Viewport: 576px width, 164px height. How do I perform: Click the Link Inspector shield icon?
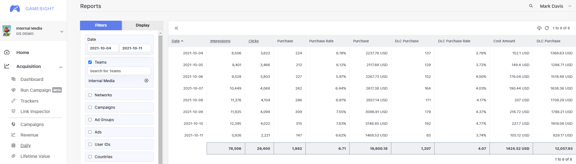(x=13, y=111)
